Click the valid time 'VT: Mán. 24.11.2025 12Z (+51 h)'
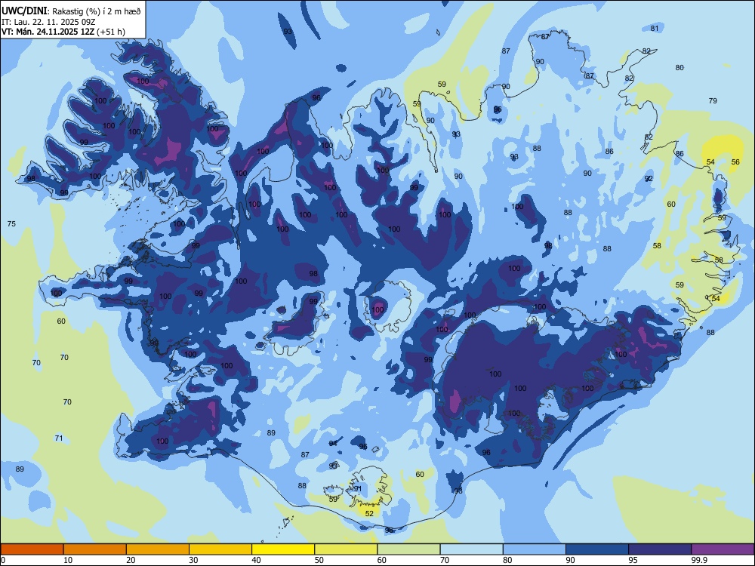The image size is (755, 566). pos(63,32)
